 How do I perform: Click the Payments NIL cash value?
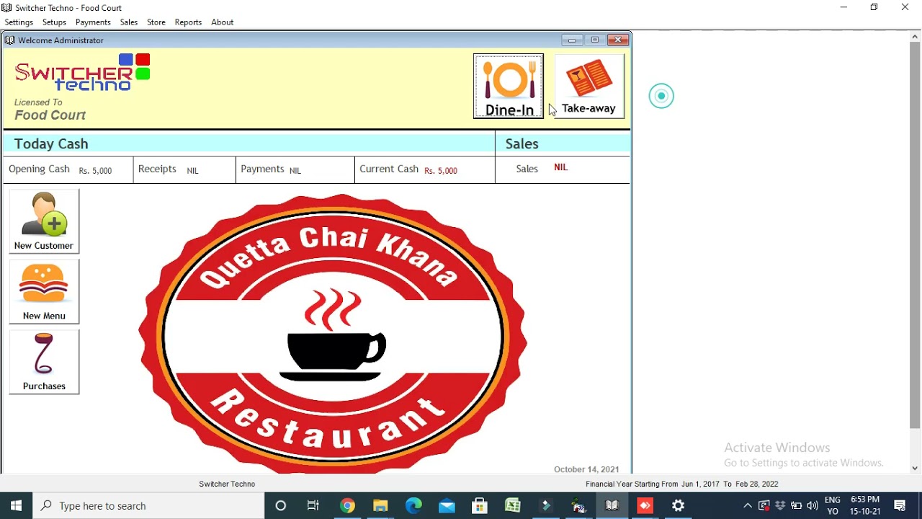click(295, 171)
